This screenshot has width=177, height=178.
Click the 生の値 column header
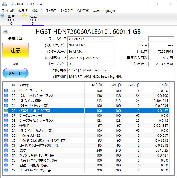155,85
